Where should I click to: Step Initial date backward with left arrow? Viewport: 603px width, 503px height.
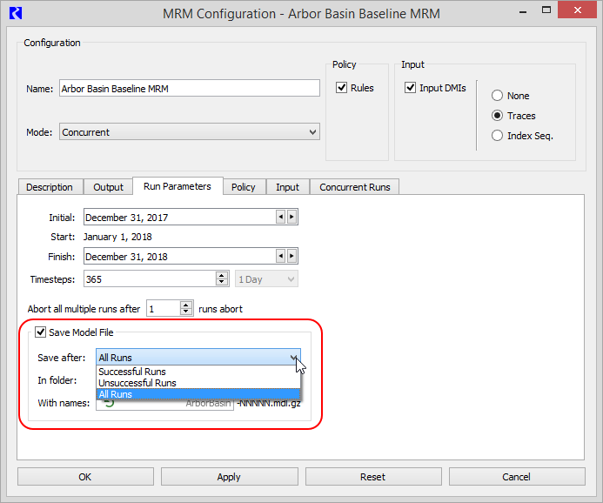281,218
